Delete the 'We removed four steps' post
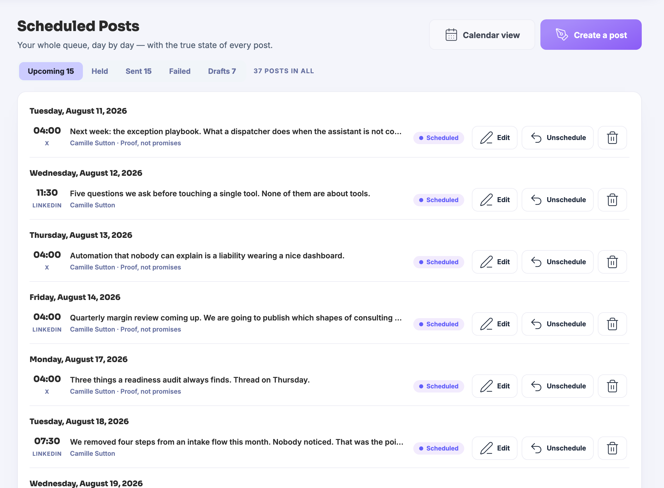 click(x=612, y=448)
